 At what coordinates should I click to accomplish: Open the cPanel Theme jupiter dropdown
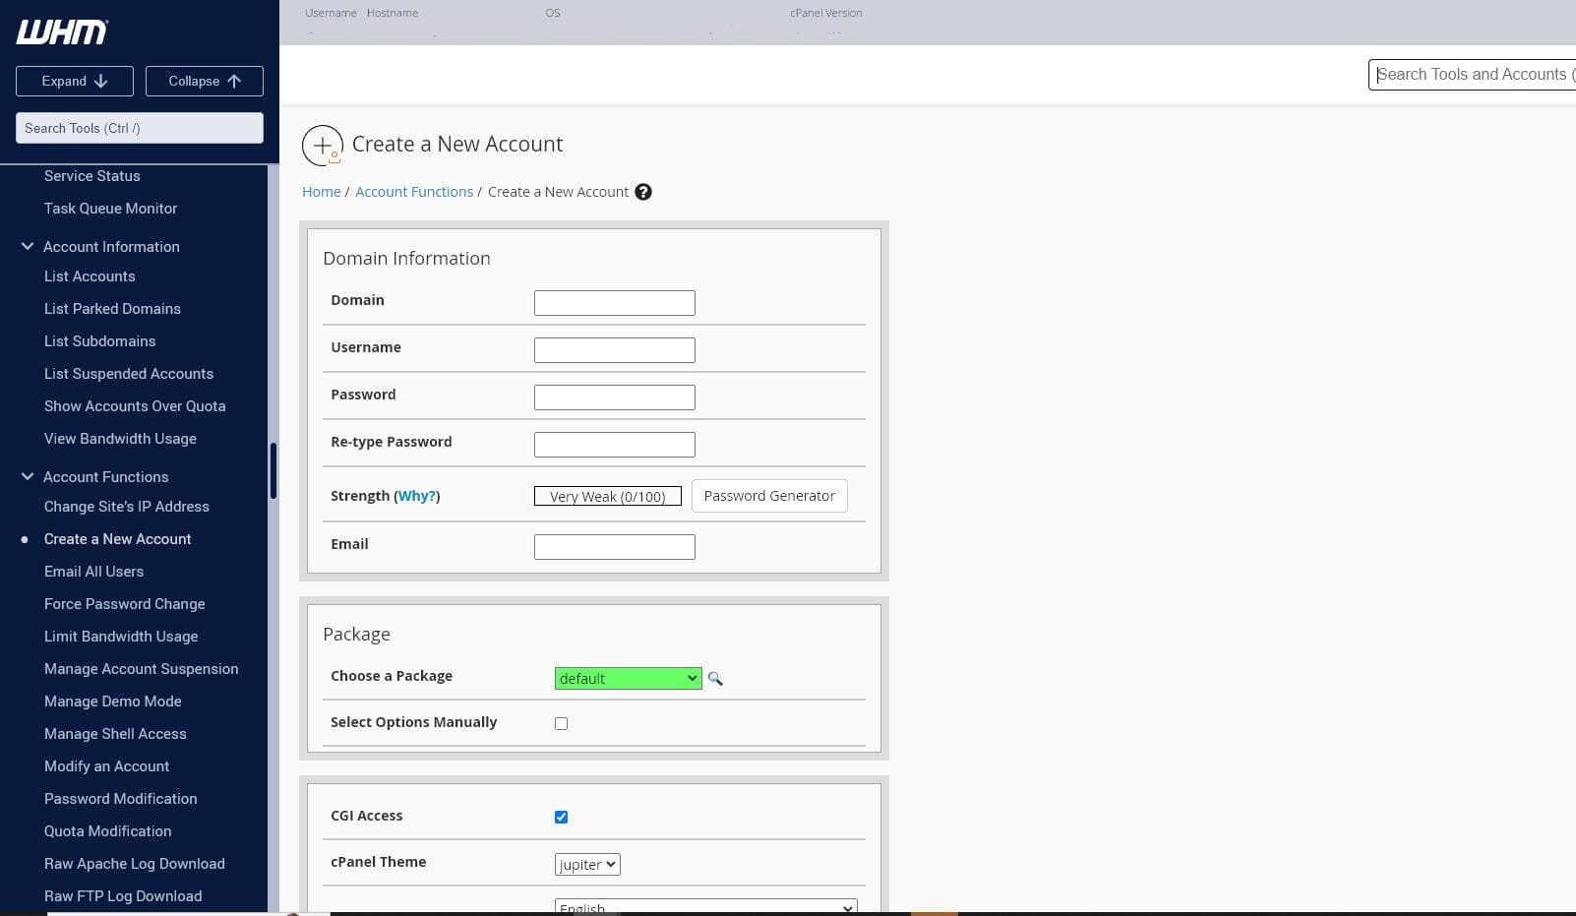click(587, 865)
